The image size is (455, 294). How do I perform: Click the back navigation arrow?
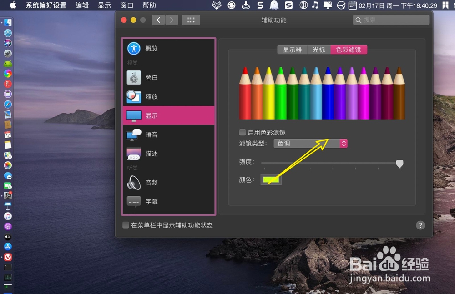[x=159, y=20]
